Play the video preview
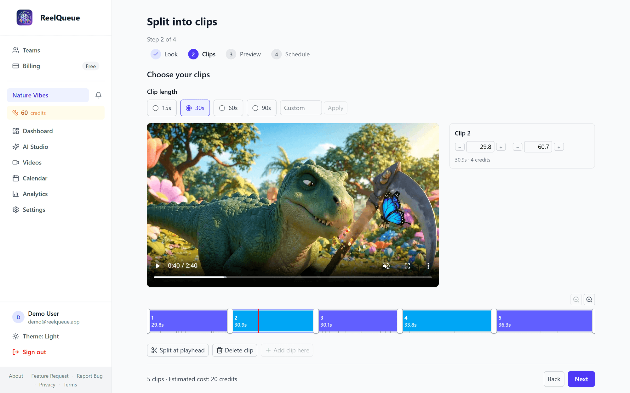 click(x=157, y=266)
